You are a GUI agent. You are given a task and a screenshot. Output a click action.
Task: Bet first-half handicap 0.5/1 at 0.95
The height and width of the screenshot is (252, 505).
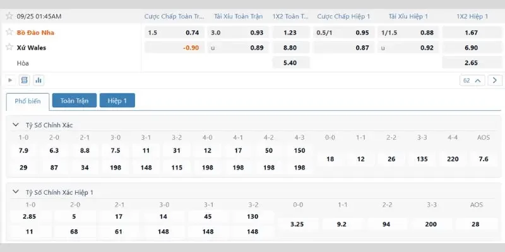[344, 33]
